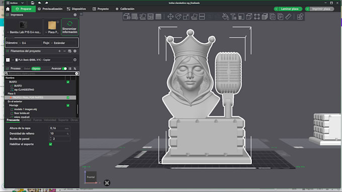
Task: Click the Laminar placa button
Action: coord(290,9)
